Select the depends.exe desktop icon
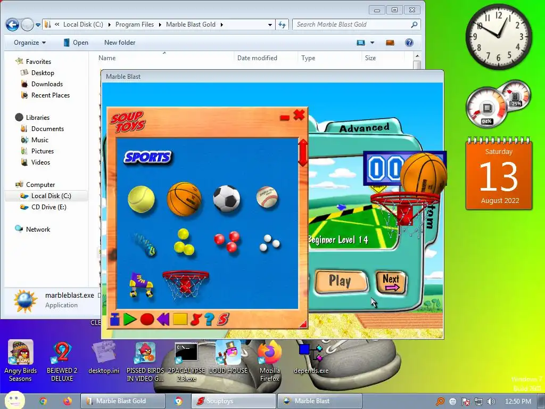The image size is (545, 409). pyautogui.click(x=311, y=358)
